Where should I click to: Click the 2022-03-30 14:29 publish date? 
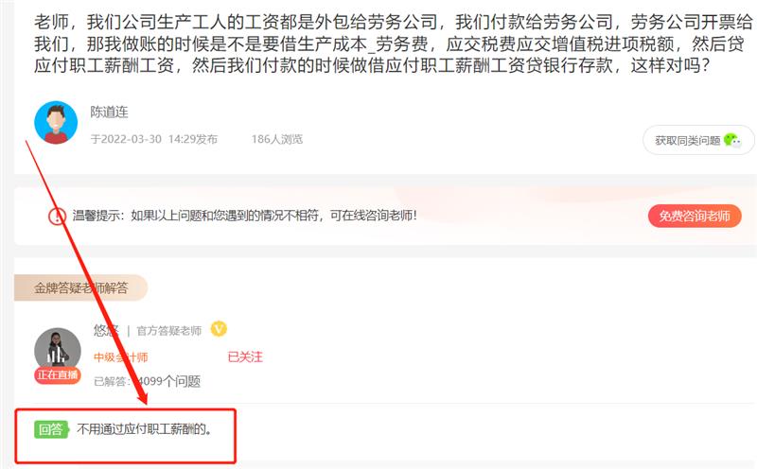(154, 139)
